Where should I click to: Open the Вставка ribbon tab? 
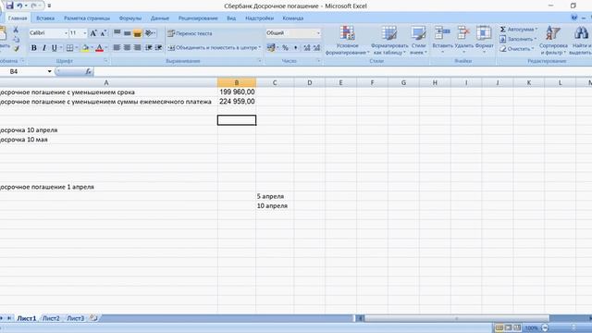coord(45,18)
